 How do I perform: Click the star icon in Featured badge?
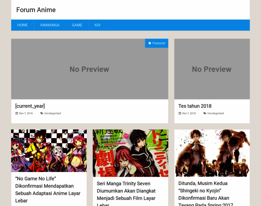pyautogui.click(x=150, y=43)
